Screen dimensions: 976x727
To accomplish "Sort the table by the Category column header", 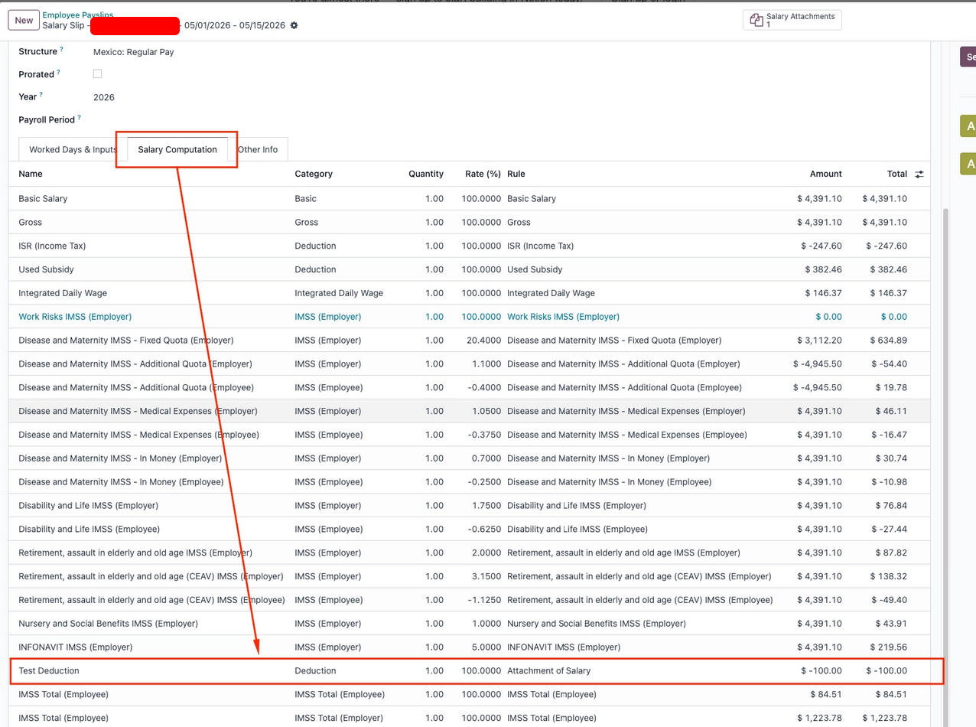I will click(314, 174).
